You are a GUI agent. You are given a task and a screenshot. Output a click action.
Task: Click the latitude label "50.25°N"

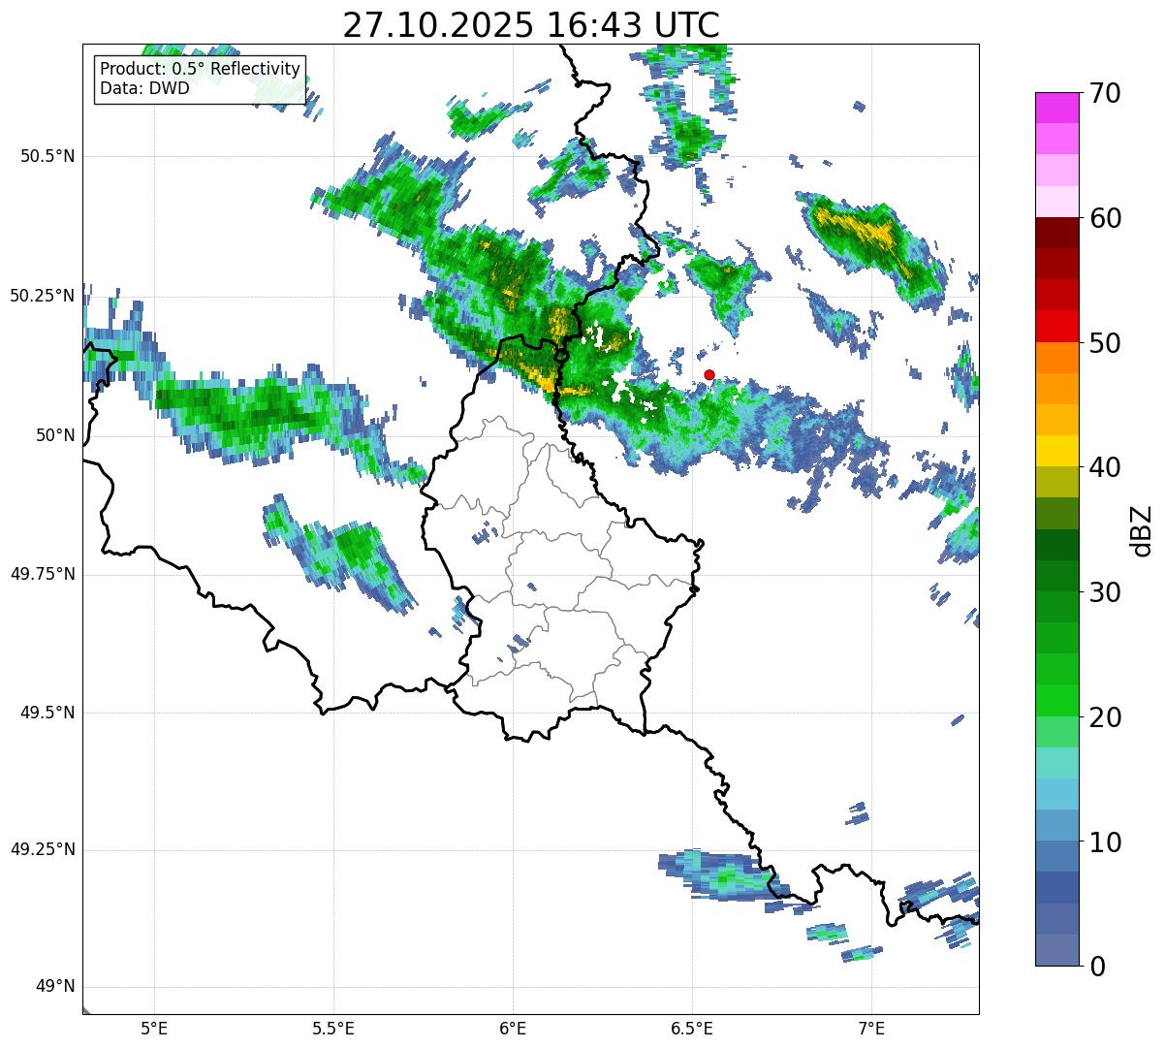coord(42,296)
